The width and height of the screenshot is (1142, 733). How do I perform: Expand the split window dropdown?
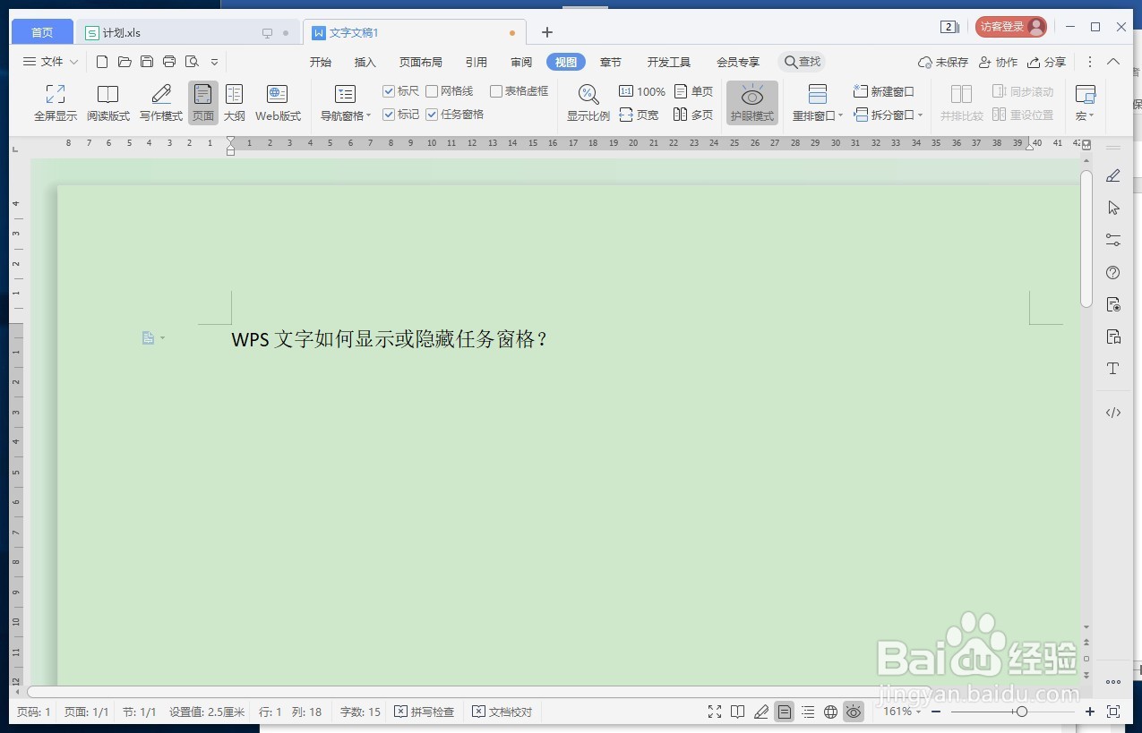[x=889, y=115]
